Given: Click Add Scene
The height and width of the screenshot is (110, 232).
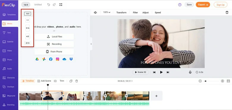Looking at the screenshot, I should pos(44,81).
